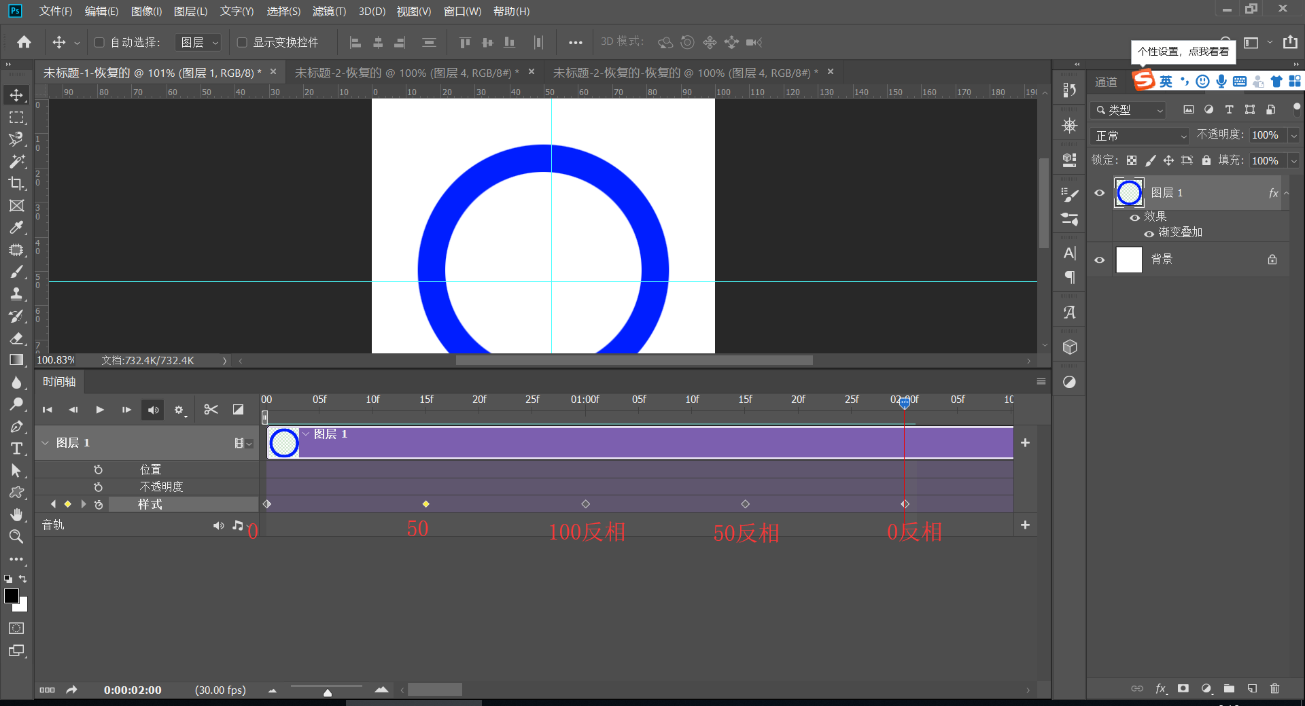This screenshot has width=1305, height=706.
Task: Select the Lasso tool
Action: click(x=16, y=139)
